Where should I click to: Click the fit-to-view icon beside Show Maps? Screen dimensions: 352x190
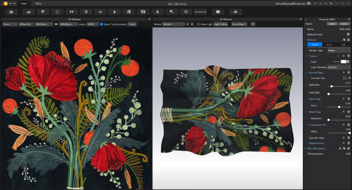click(253, 24)
